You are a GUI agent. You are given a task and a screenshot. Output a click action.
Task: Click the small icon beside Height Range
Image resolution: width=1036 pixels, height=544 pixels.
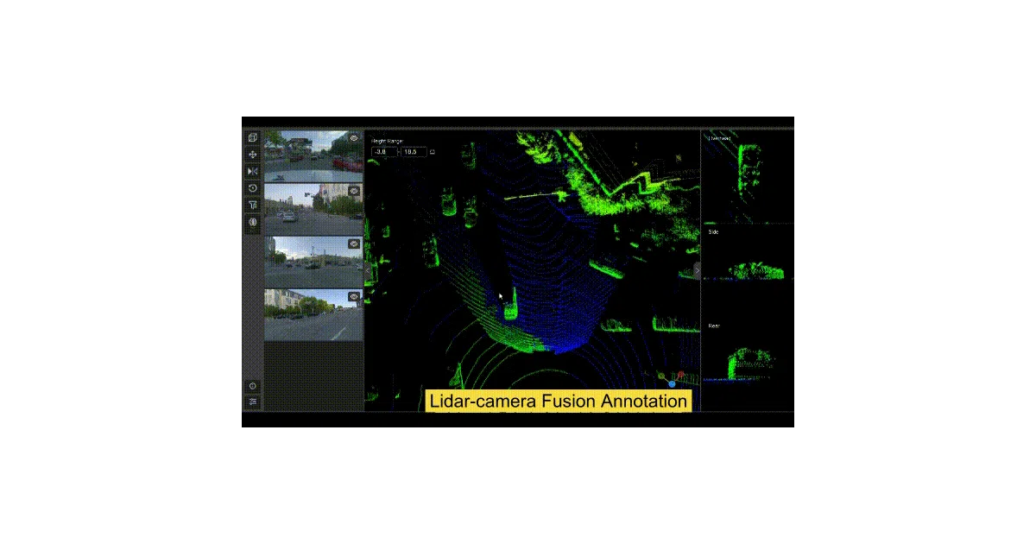pos(433,152)
